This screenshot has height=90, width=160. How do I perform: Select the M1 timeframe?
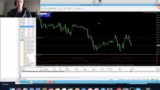point(43,10)
